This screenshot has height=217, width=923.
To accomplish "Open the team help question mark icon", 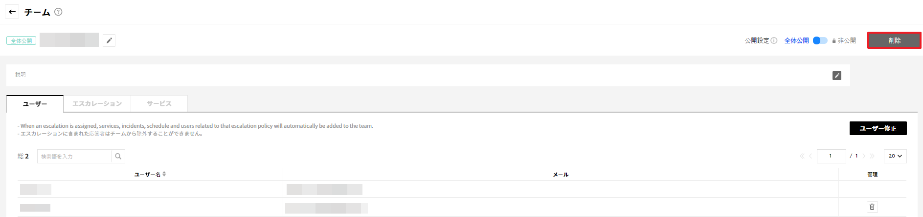I will point(58,12).
